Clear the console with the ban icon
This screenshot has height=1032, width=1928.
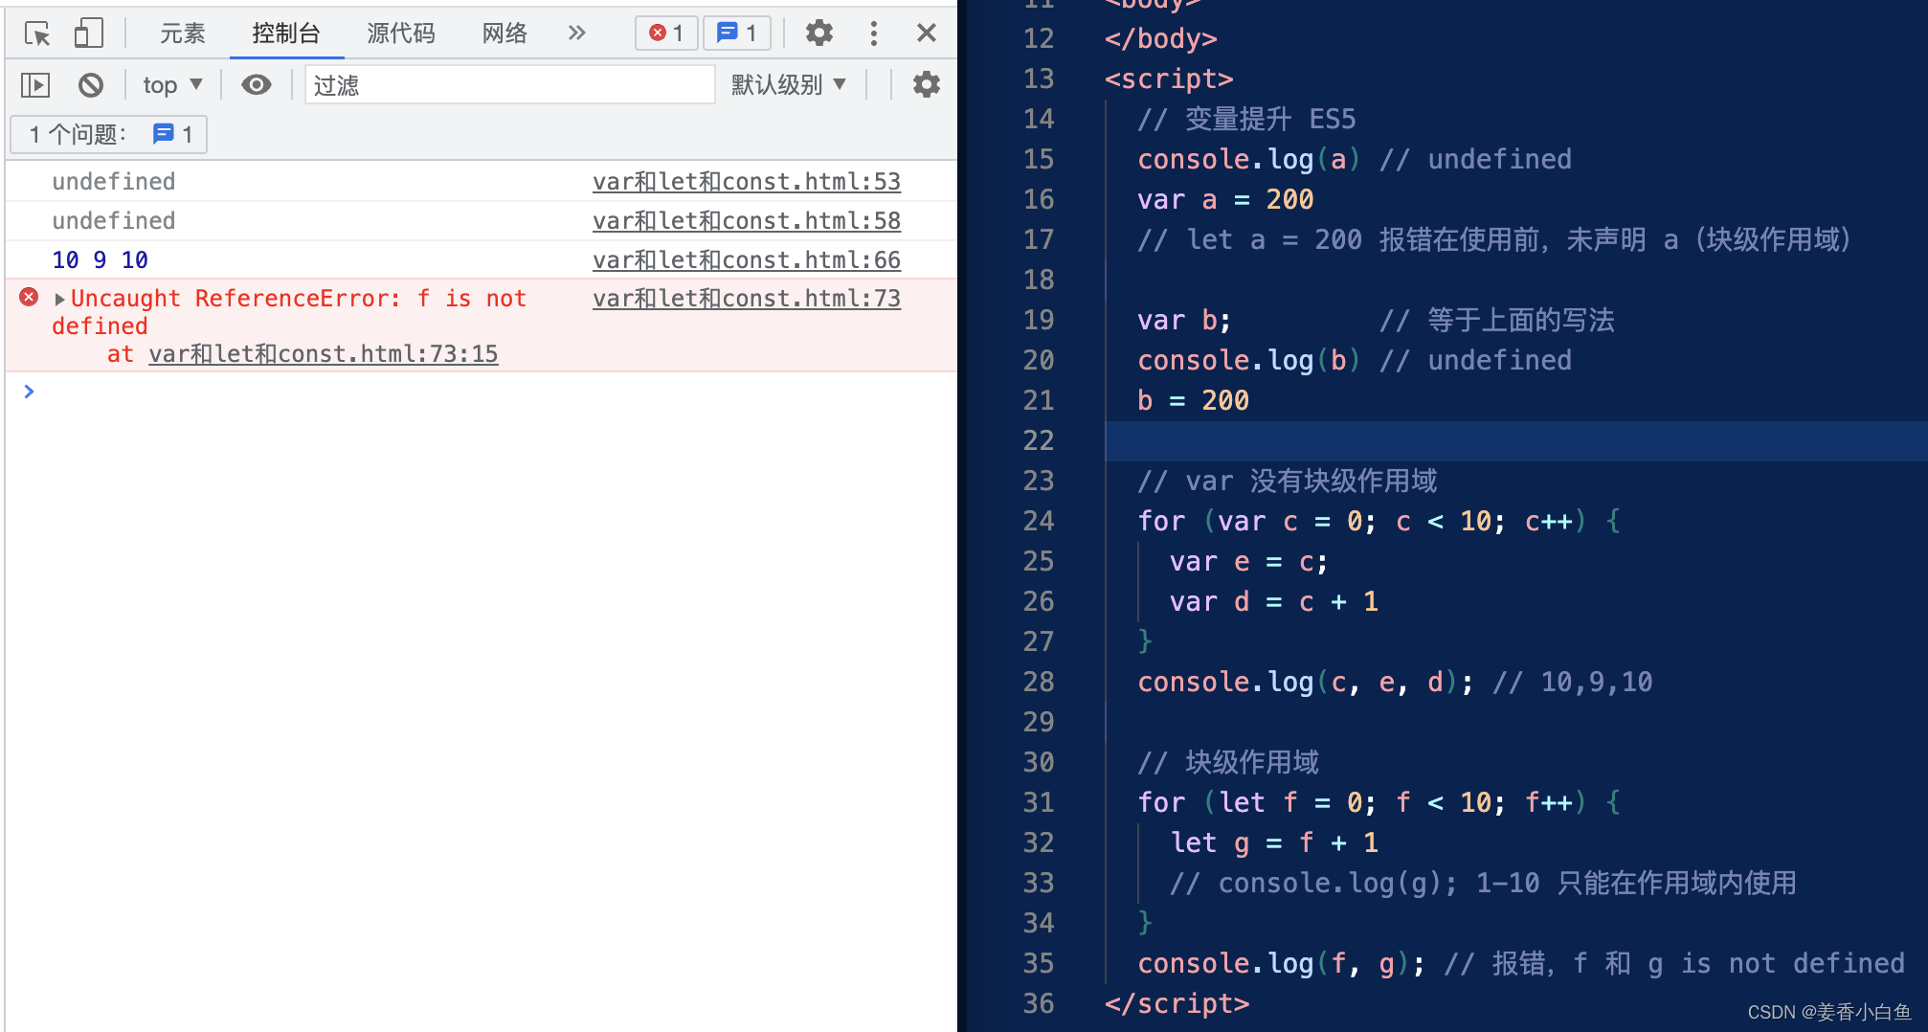(x=90, y=85)
